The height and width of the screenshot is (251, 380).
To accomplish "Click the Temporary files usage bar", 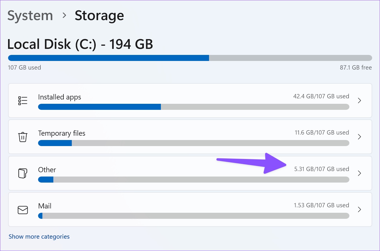I will (193, 143).
